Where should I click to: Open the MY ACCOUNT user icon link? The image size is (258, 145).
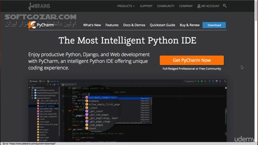point(208,6)
